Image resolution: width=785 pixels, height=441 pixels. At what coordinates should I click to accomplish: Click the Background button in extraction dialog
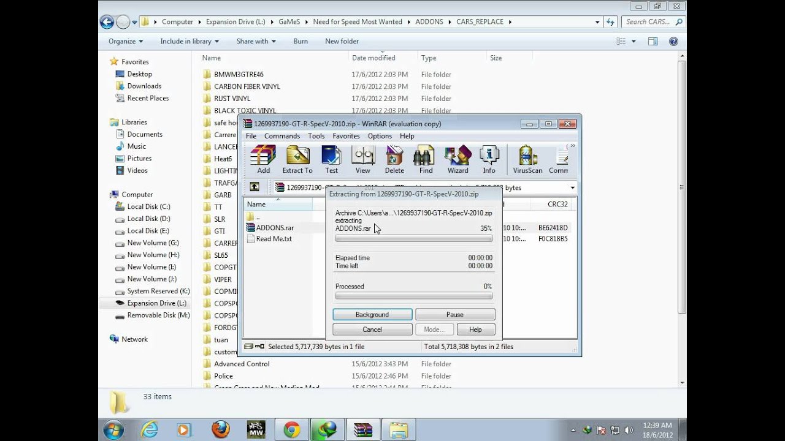click(372, 314)
